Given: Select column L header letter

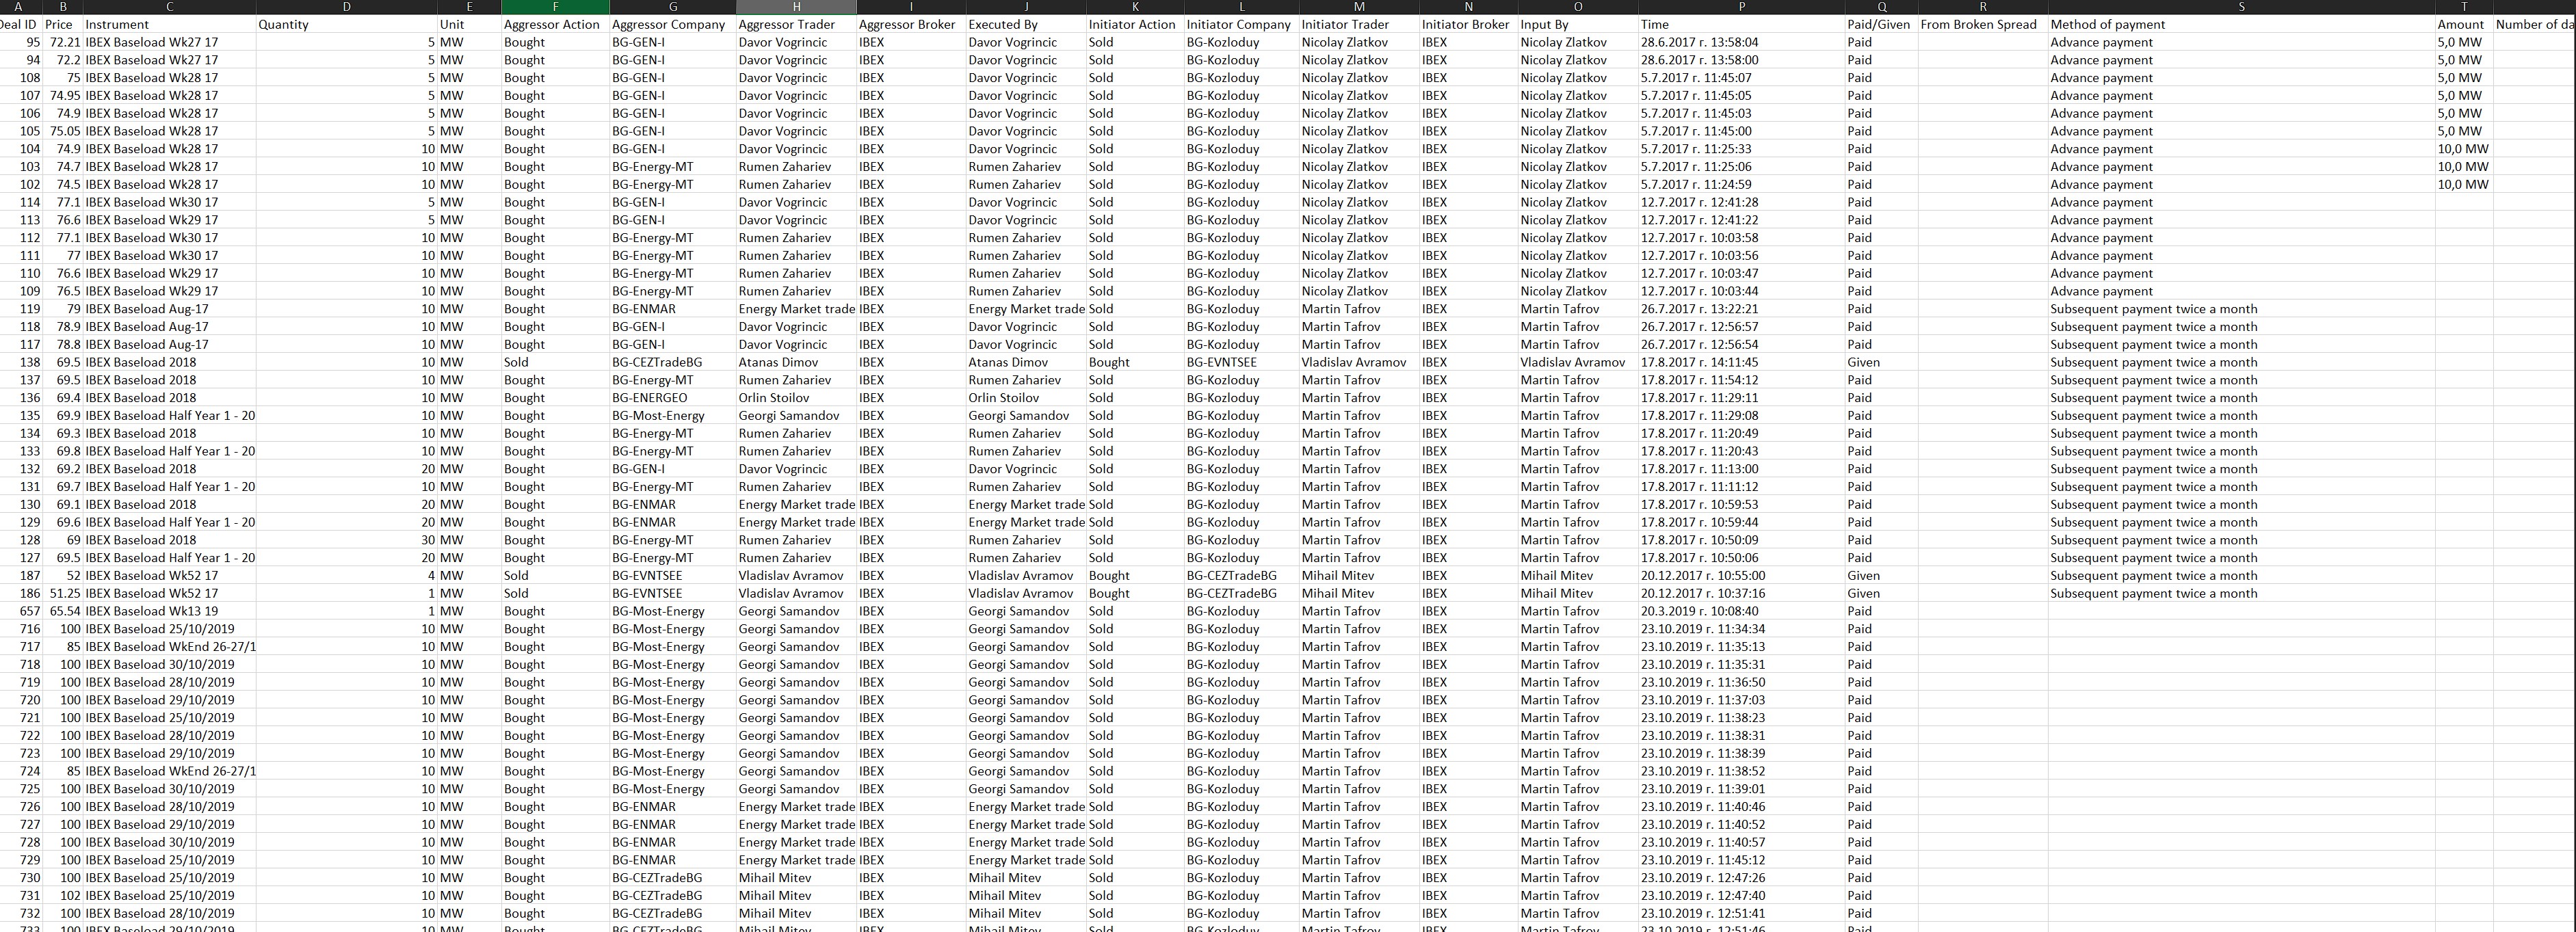Looking at the screenshot, I should click(1241, 7).
